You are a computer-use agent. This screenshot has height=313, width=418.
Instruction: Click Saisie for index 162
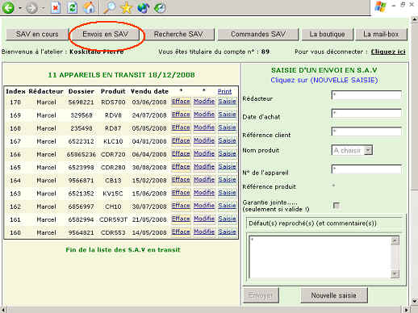tap(227, 206)
